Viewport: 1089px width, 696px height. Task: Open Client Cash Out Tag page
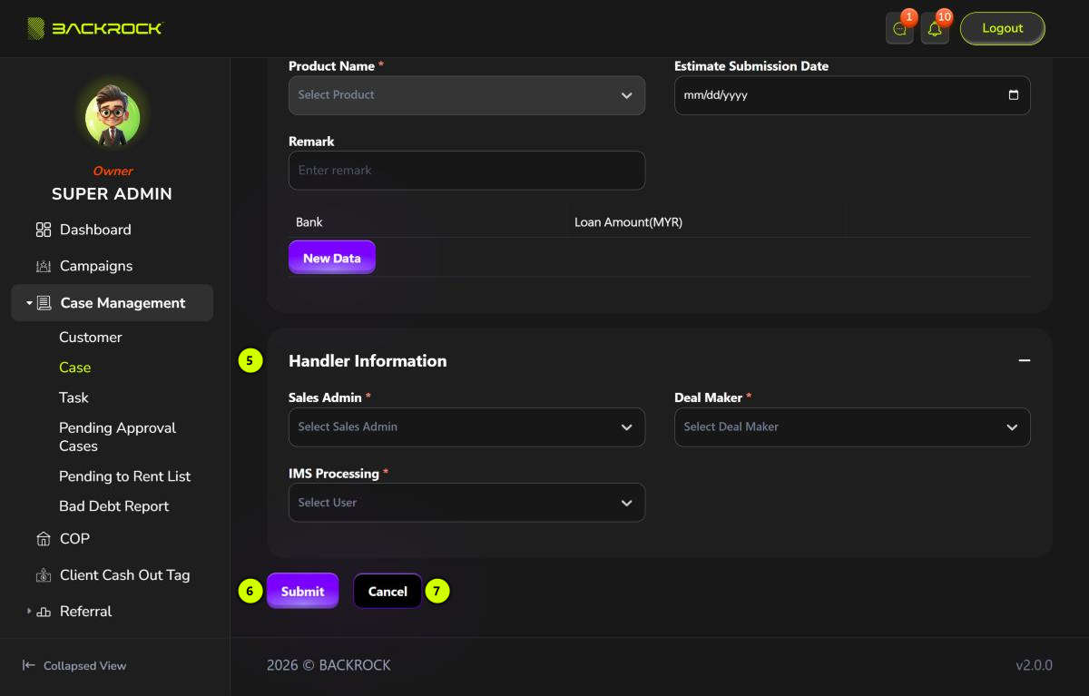tap(125, 575)
